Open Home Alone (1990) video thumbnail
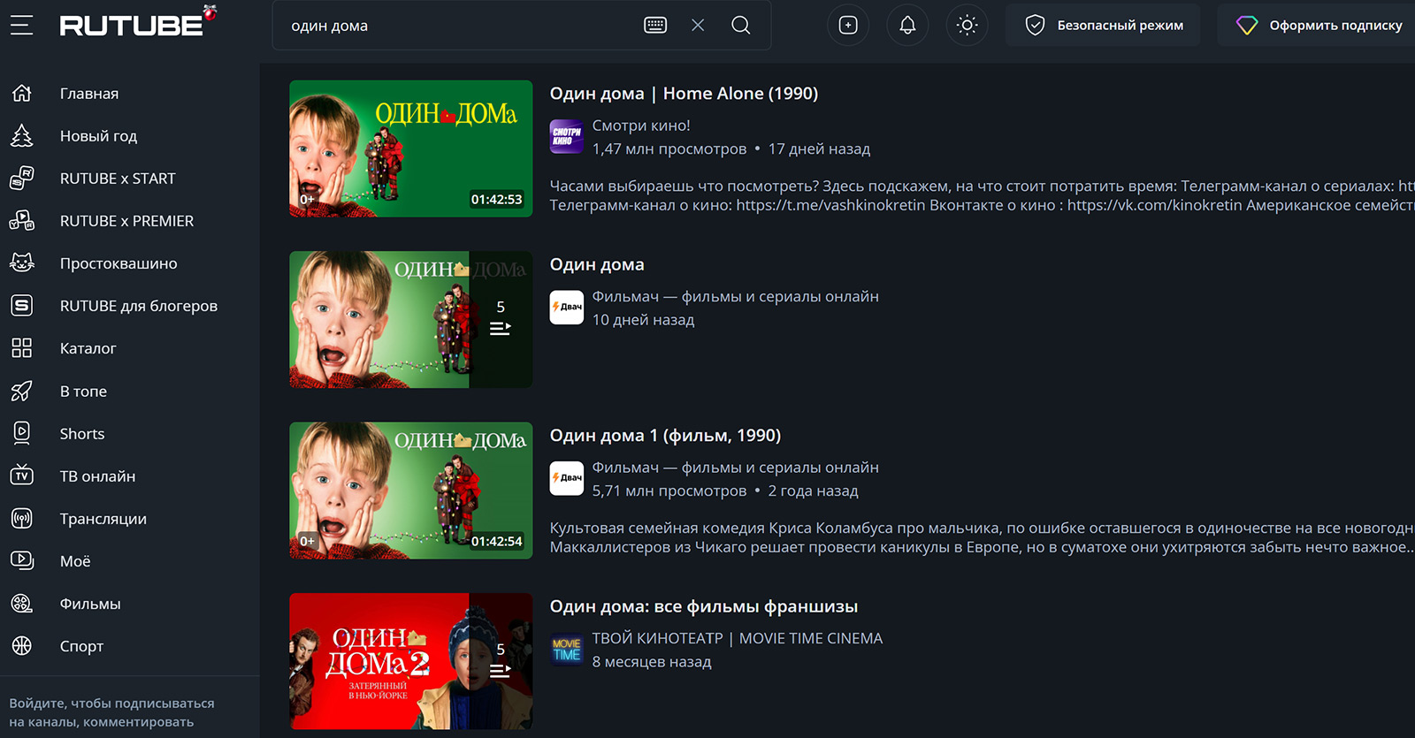This screenshot has height=738, width=1415. click(x=410, y=148)
